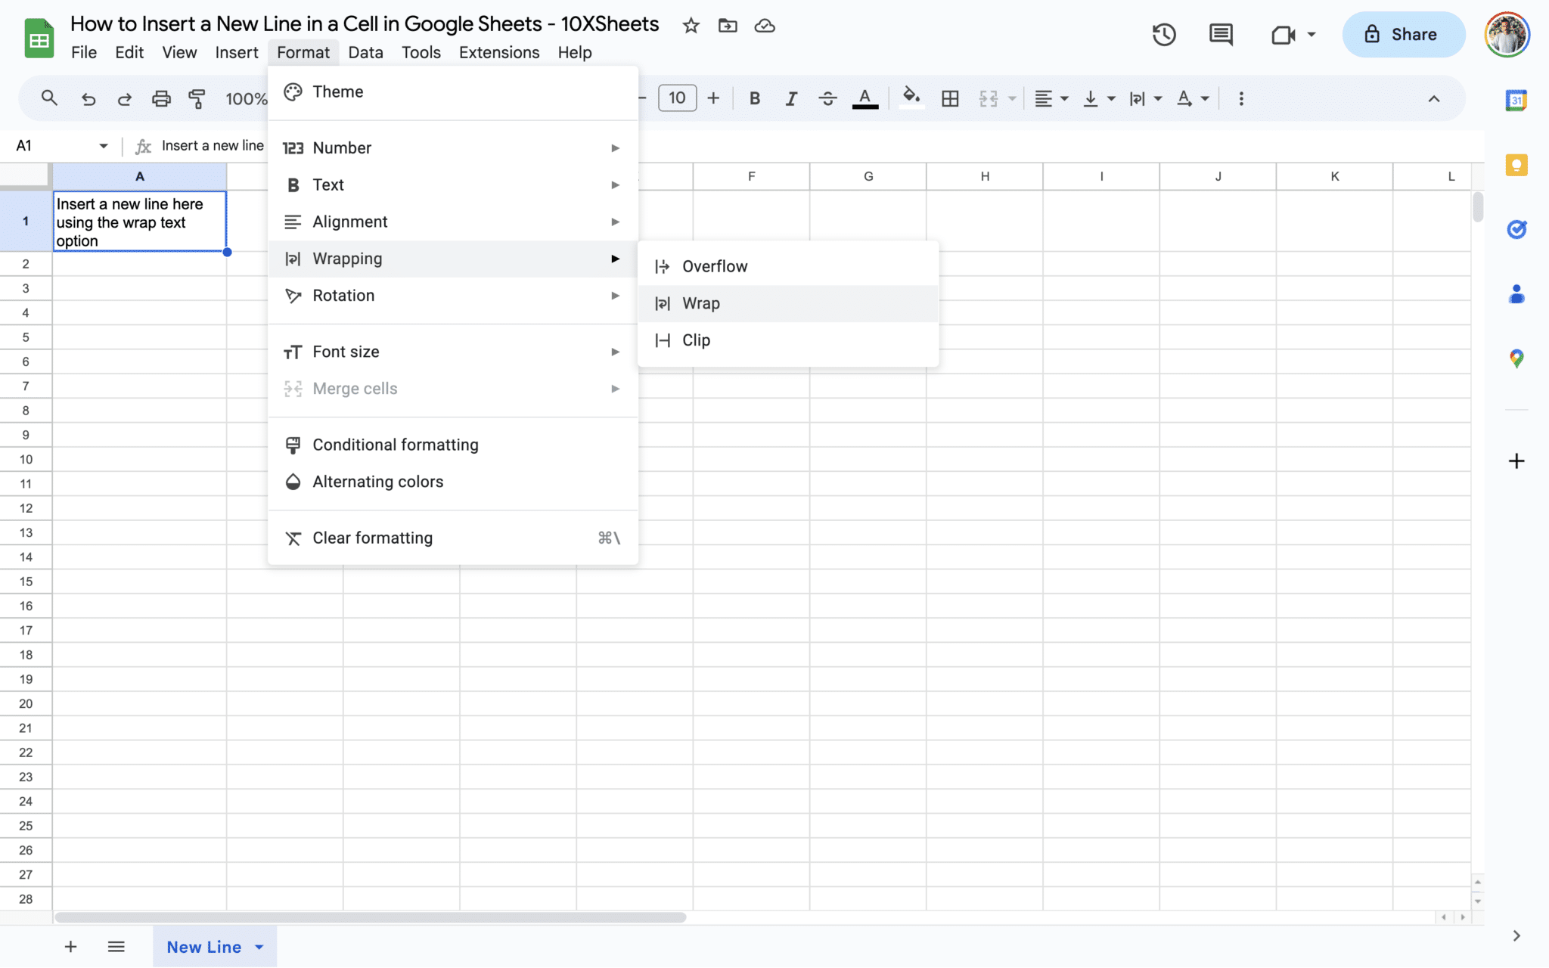Screen dimensions: 1549x968
Task: Toggle strikethrough formatting in toolbar
Action: (x=827, y=98)
